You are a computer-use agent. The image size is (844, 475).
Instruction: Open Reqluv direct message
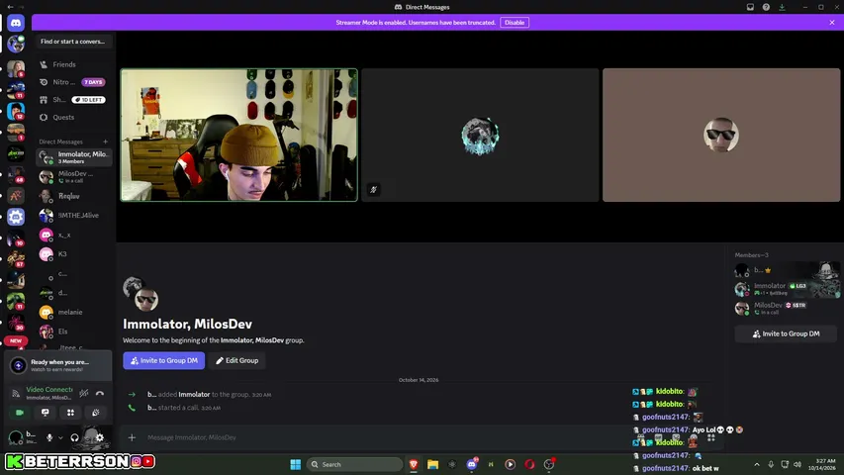tap(74, 196)
